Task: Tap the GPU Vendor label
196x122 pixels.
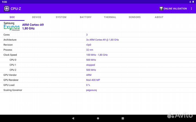Action: tap(10, 75)
